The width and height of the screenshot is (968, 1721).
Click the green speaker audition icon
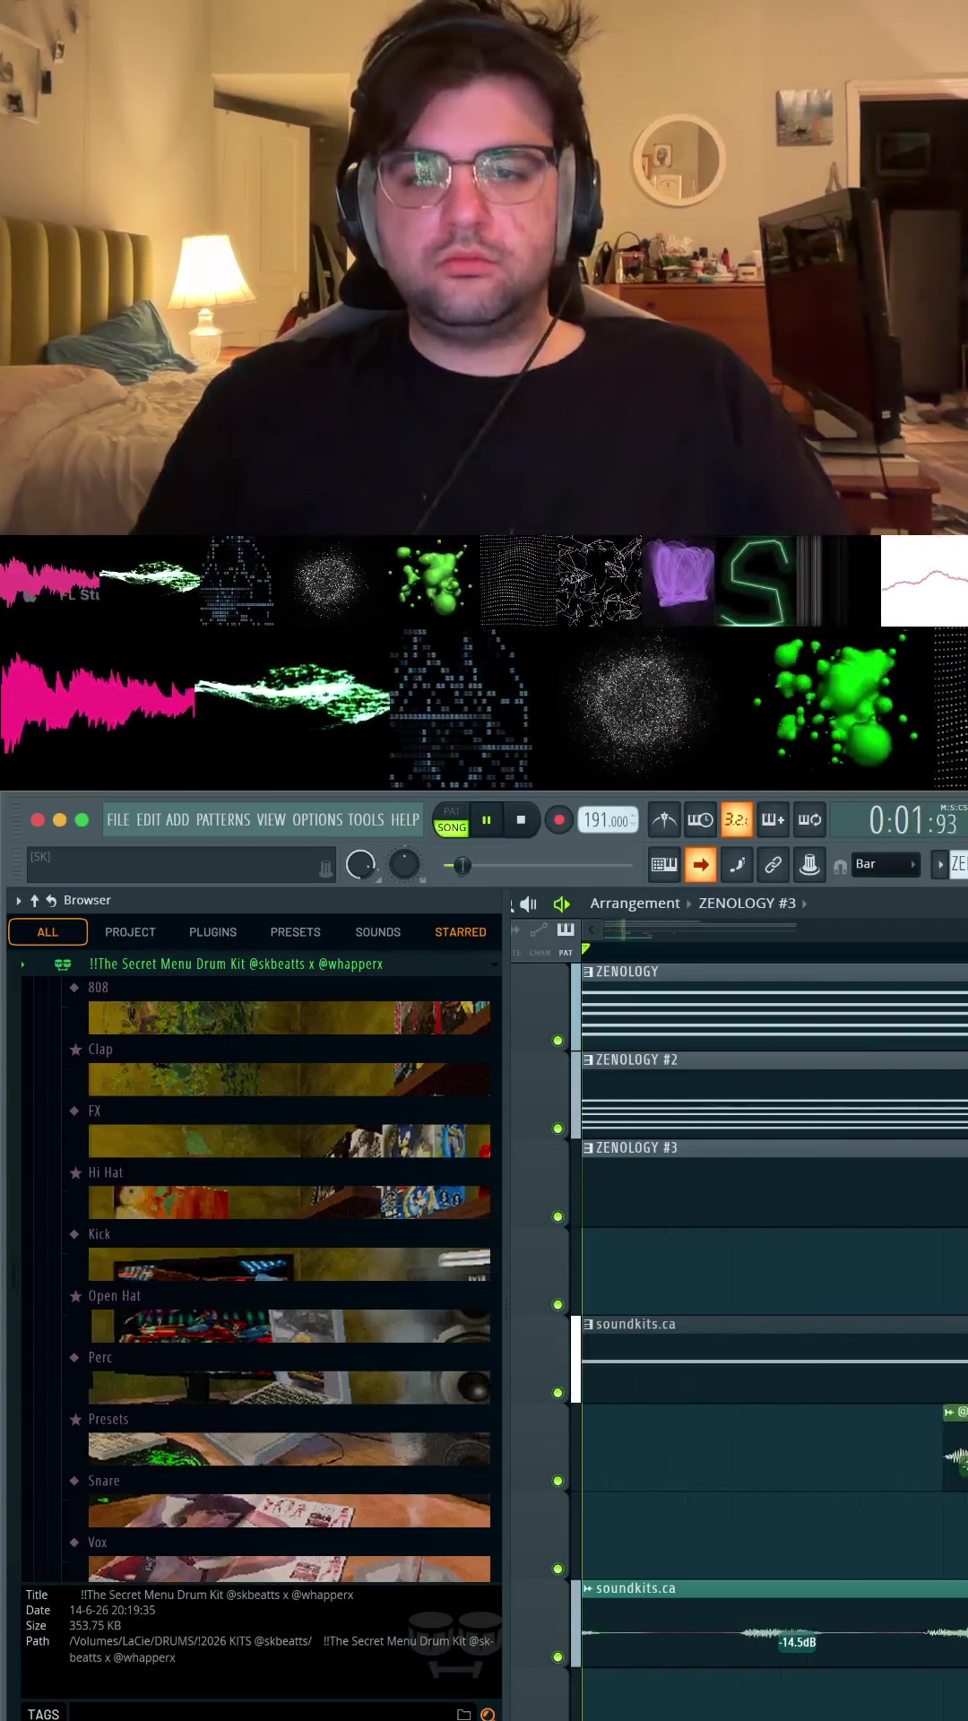[562, 904]
